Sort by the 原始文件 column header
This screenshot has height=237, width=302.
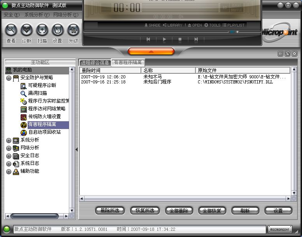point(243,71)
